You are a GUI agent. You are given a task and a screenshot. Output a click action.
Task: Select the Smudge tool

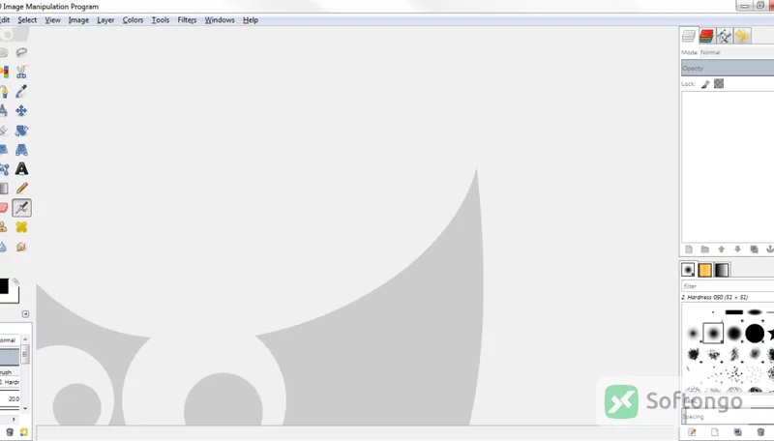click(x=21, y=247)
